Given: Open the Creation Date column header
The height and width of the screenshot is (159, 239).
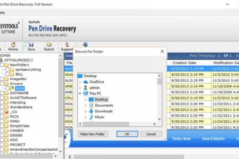Looking at the screenshot, I should (x=185, y=63).
